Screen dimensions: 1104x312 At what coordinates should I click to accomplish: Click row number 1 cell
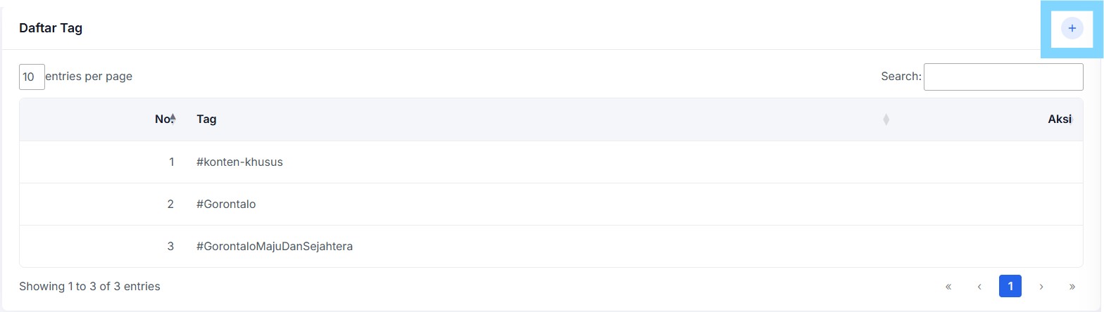tap(103, 162)
